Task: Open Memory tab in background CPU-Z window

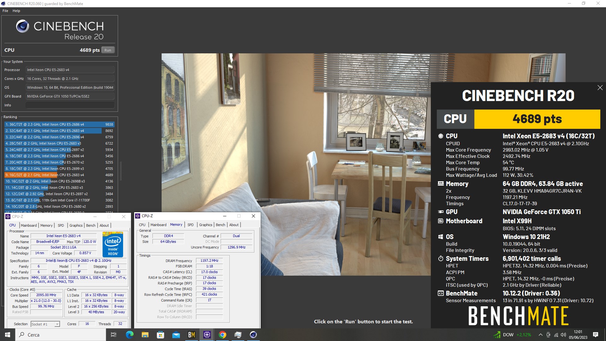Action: click(46, 225)
